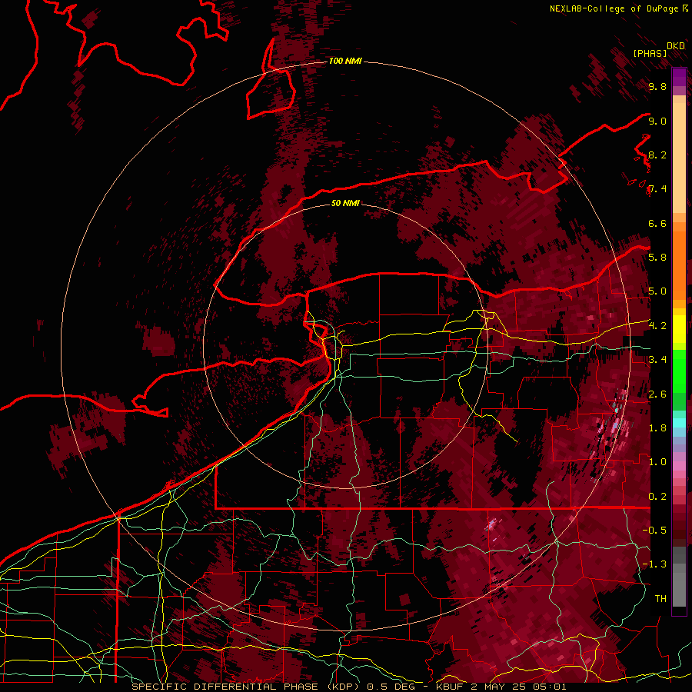Click the 0.2 value on the color scale
Image resolution: width=692 pixels, height=692 pixels.
pyautogui.click(x=657, y=497)
